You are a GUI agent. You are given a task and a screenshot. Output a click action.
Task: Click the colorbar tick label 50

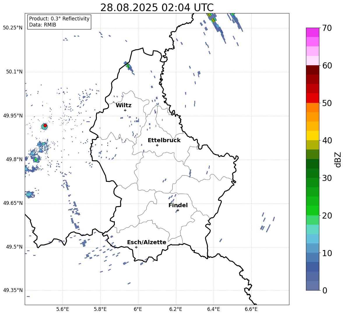(x=327, y=103)
